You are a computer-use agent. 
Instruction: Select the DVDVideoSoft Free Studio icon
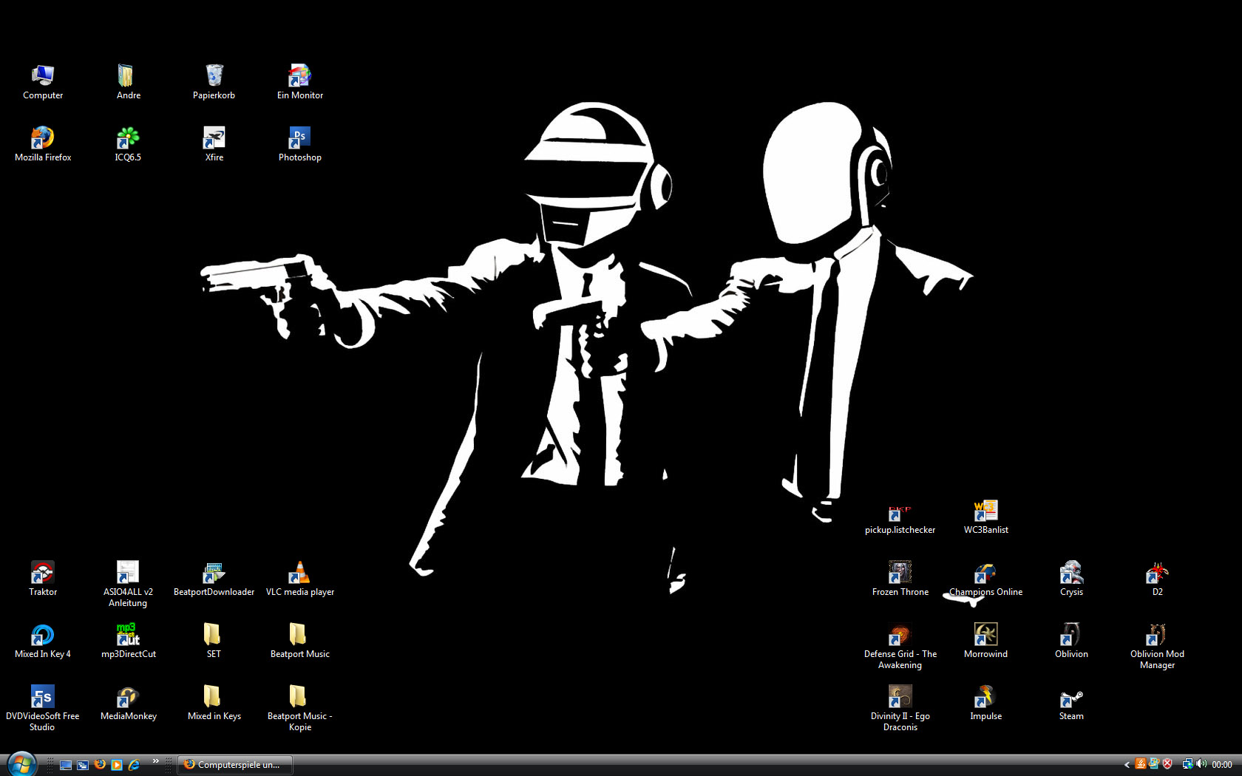pyautogui.click(x=42, y=708)
